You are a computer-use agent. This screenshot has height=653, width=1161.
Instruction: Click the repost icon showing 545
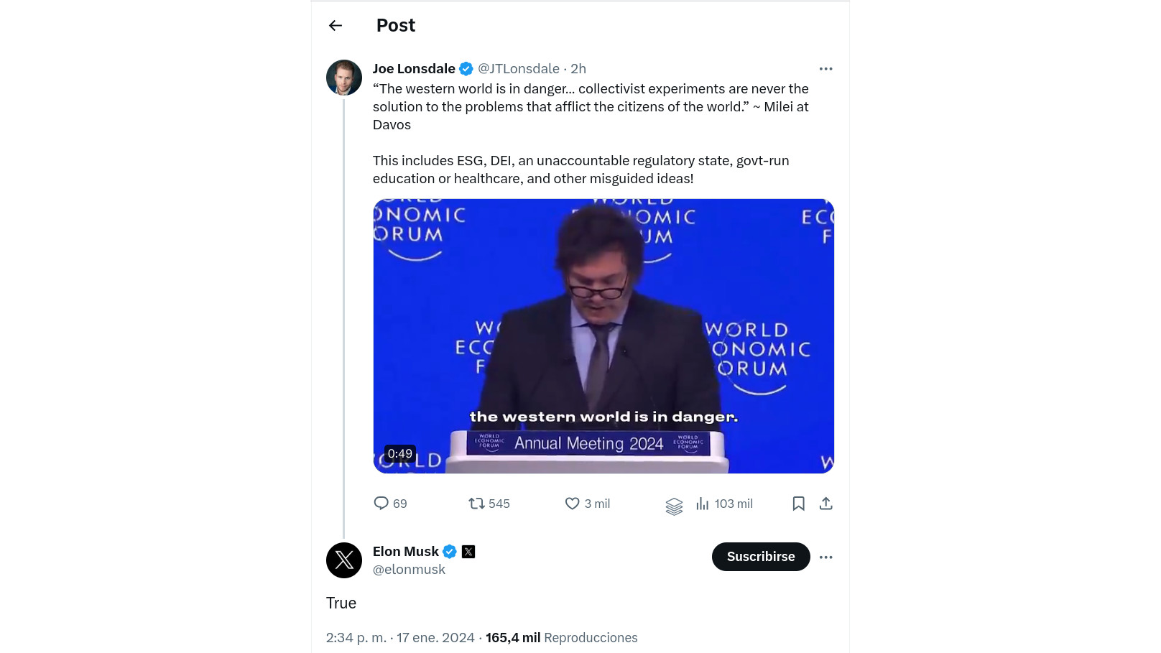476,504
